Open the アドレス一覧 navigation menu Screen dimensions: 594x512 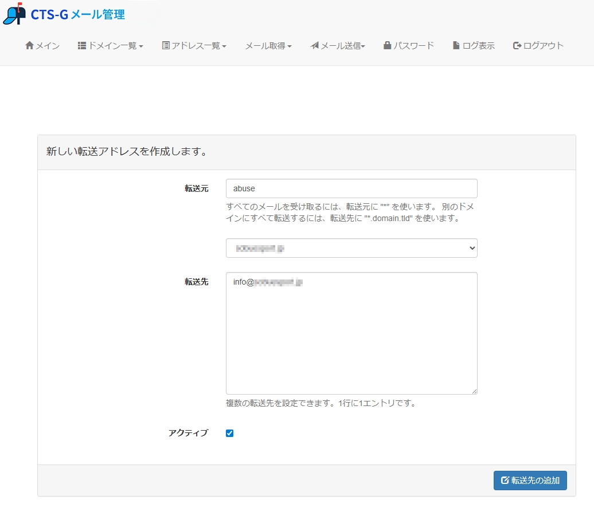click(x=194, y=45)
